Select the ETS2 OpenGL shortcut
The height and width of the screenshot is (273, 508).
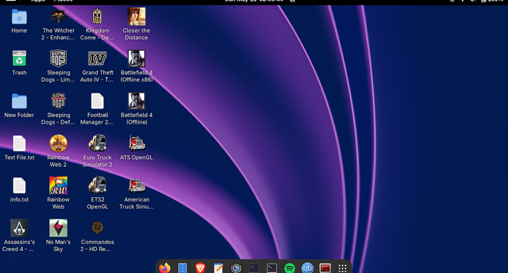[97, 186]
